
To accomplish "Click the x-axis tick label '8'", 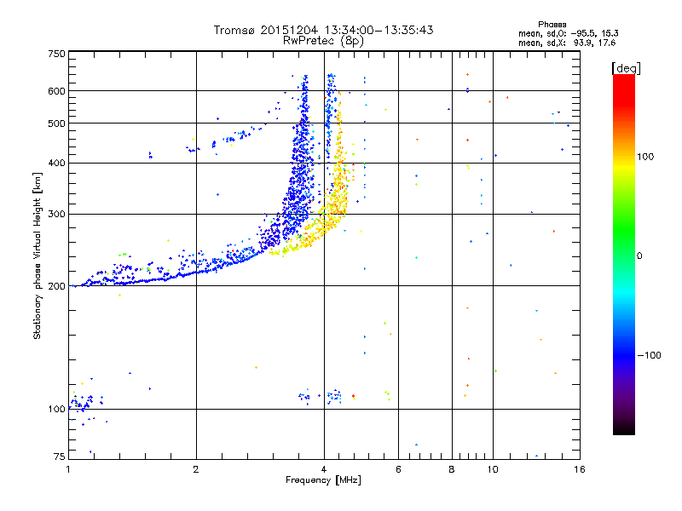I will 452,469.
